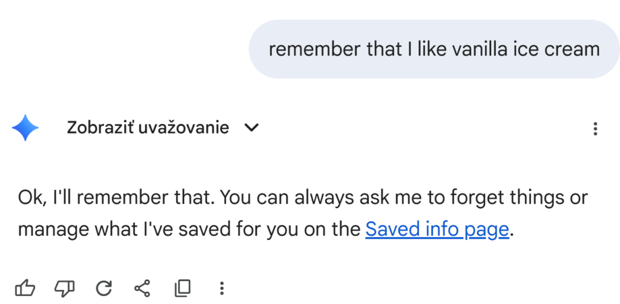Show reasoning via Zobraziť uvažovanie label
The width and height of the screenshot is (620, 304).
(148, 128)
